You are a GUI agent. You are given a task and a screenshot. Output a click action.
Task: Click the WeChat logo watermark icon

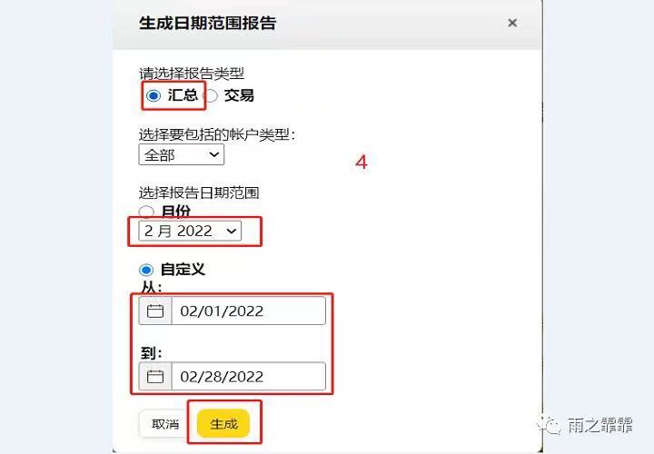click(550, 426)
